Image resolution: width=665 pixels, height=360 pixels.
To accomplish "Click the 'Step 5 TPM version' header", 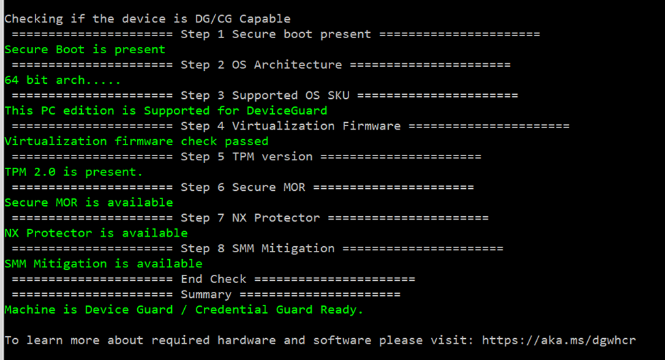I will tap(246, 157).
